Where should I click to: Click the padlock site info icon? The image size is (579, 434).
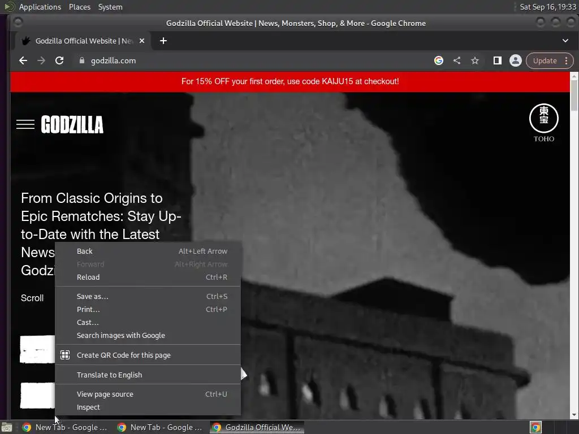click(82, 60)
